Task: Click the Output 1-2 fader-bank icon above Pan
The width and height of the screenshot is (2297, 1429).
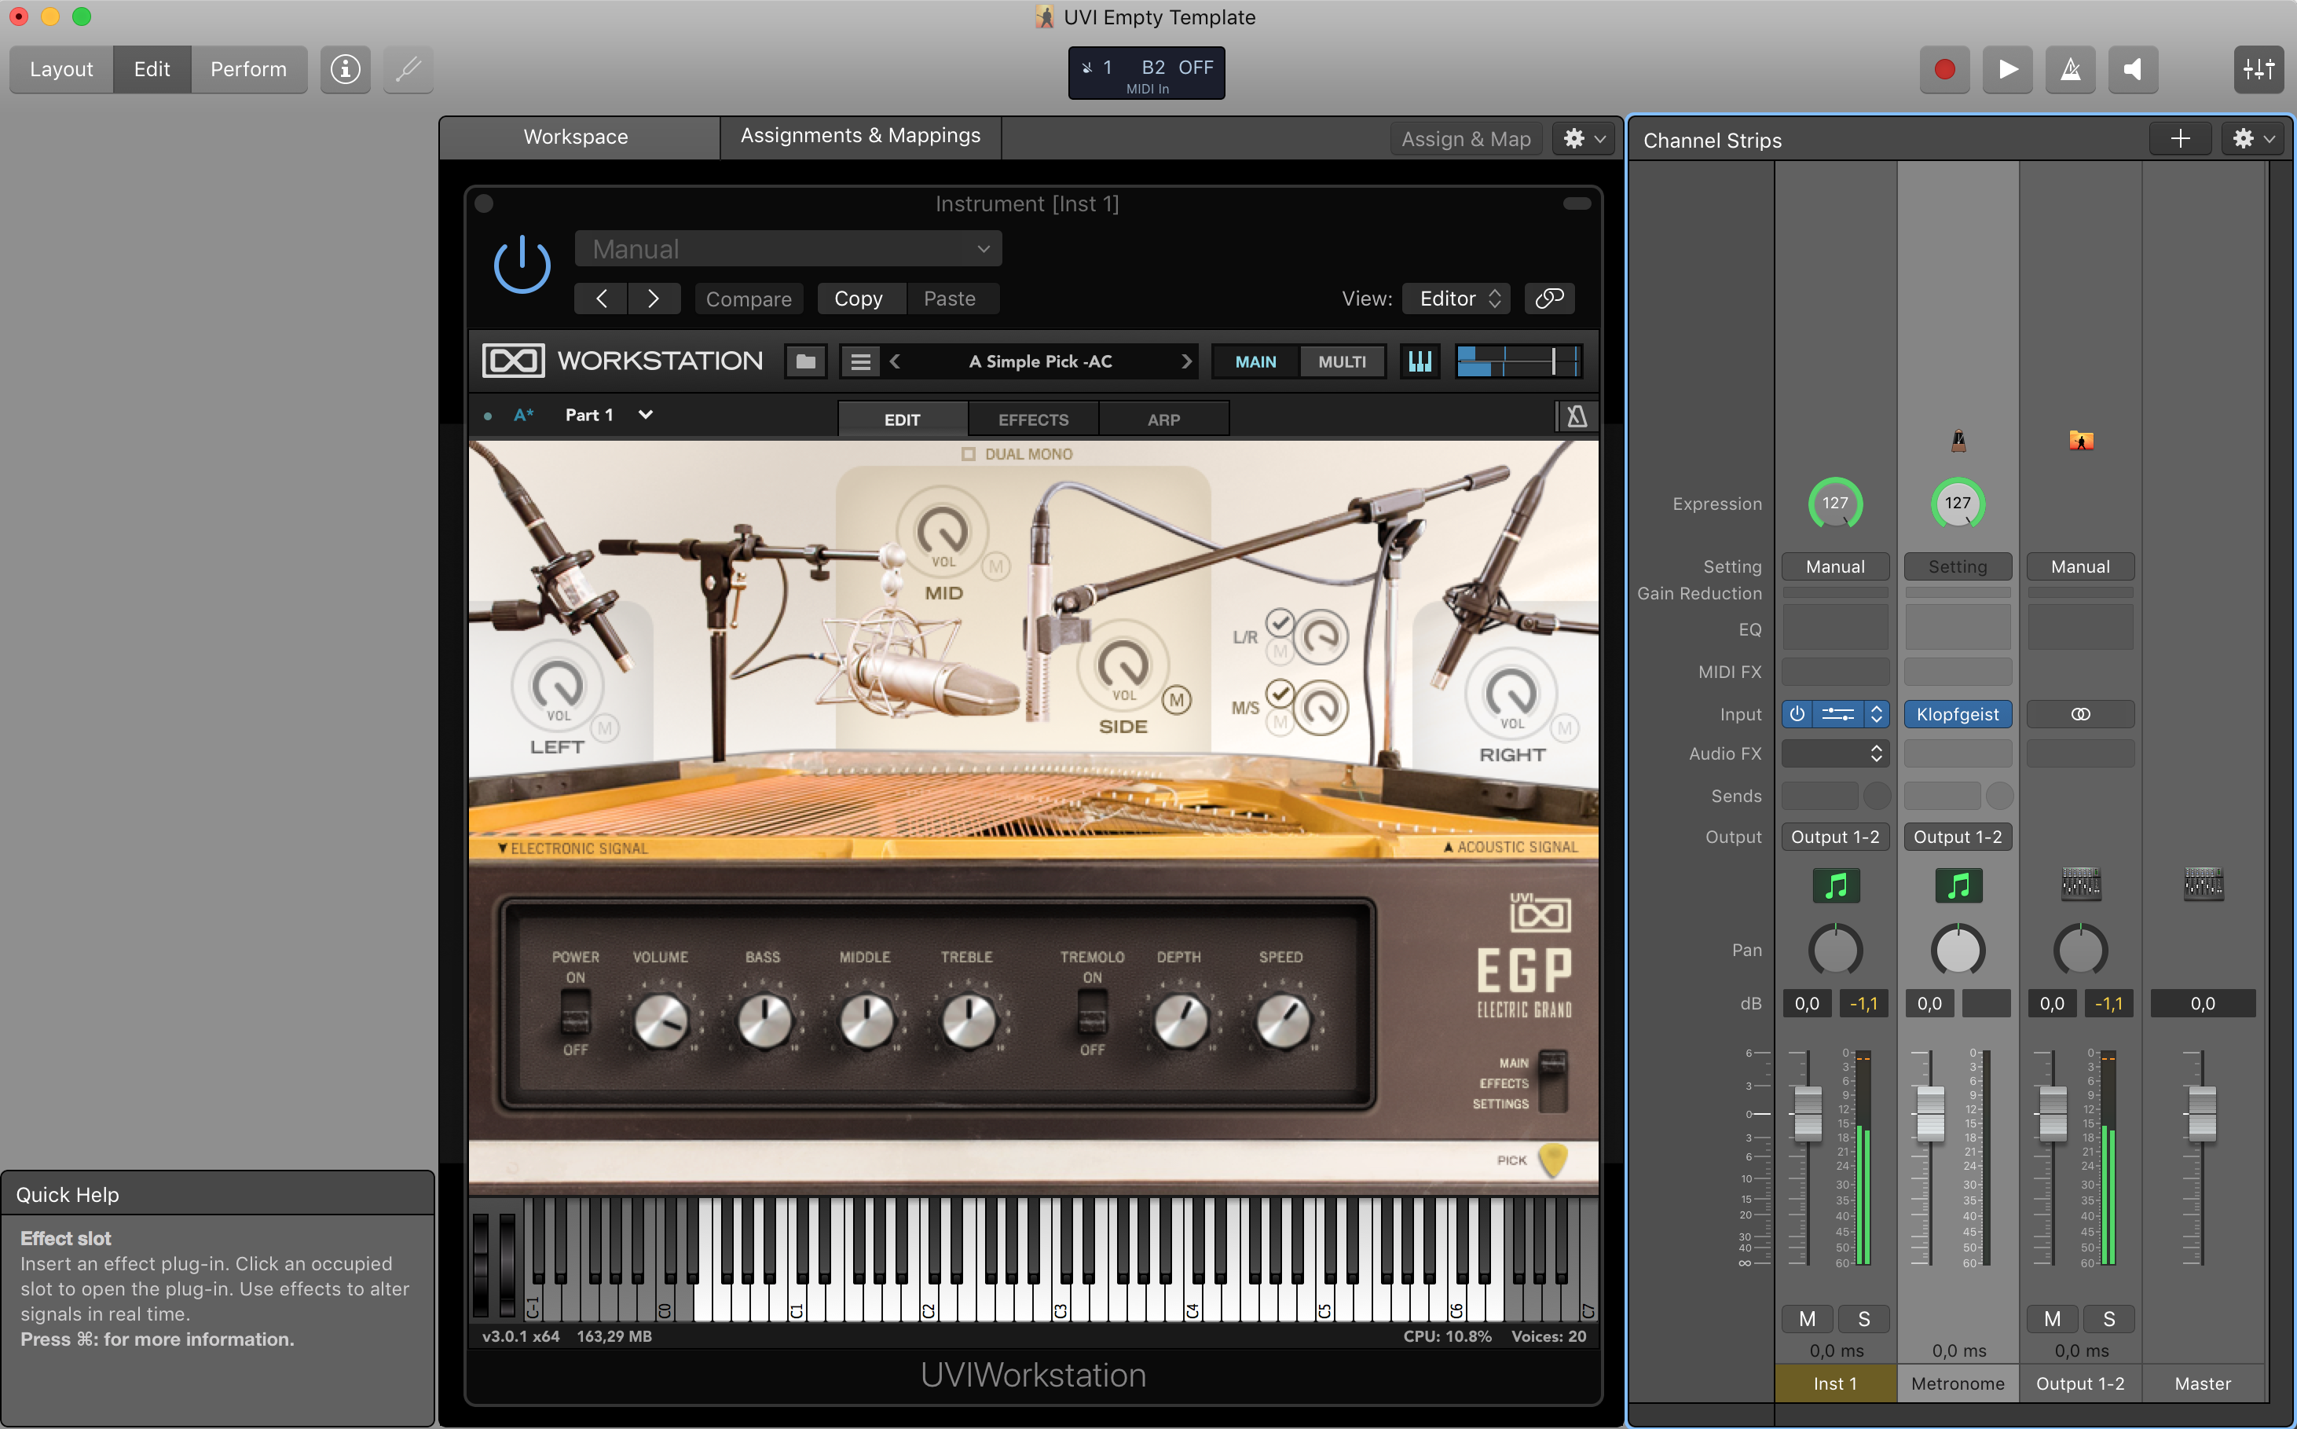Action: [x=2081, y=884]
